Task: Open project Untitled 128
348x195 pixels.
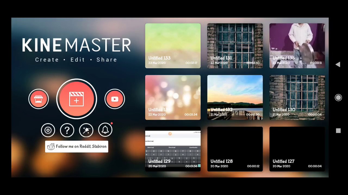Action: click(235, 149)
